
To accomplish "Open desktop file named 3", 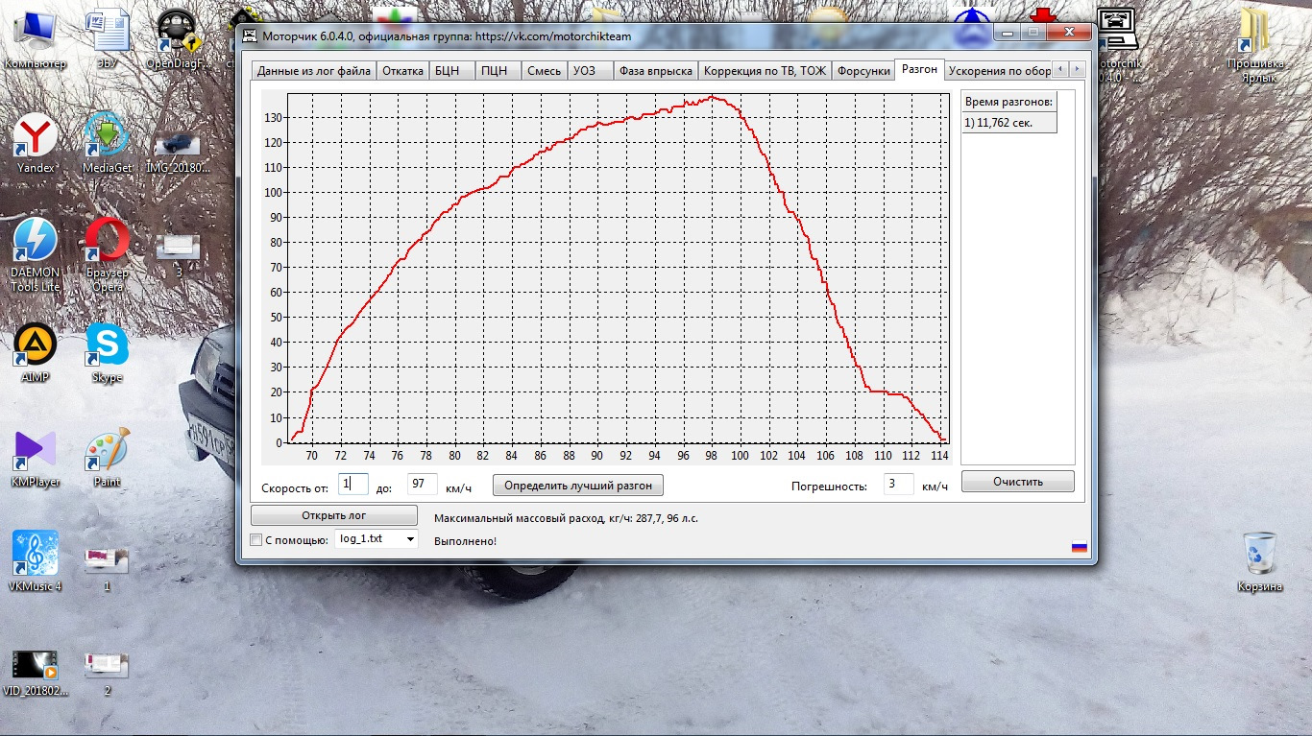I will point(179,255).
